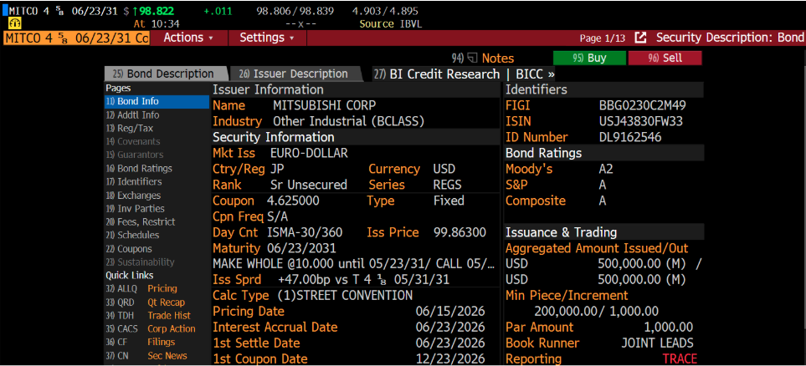This screenshot has height=366, width=806.
Task: Click the truncated MAKE WHOLE call schedule line
Action: point(354,264)
